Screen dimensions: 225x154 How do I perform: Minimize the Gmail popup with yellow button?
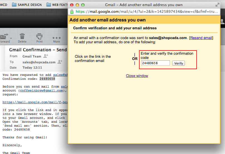[x=77, y=5]
